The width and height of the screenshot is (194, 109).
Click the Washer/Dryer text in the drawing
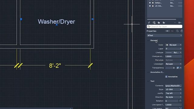point(56,21)
